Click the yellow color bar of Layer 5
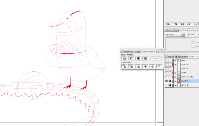 (x=172, y=69)
